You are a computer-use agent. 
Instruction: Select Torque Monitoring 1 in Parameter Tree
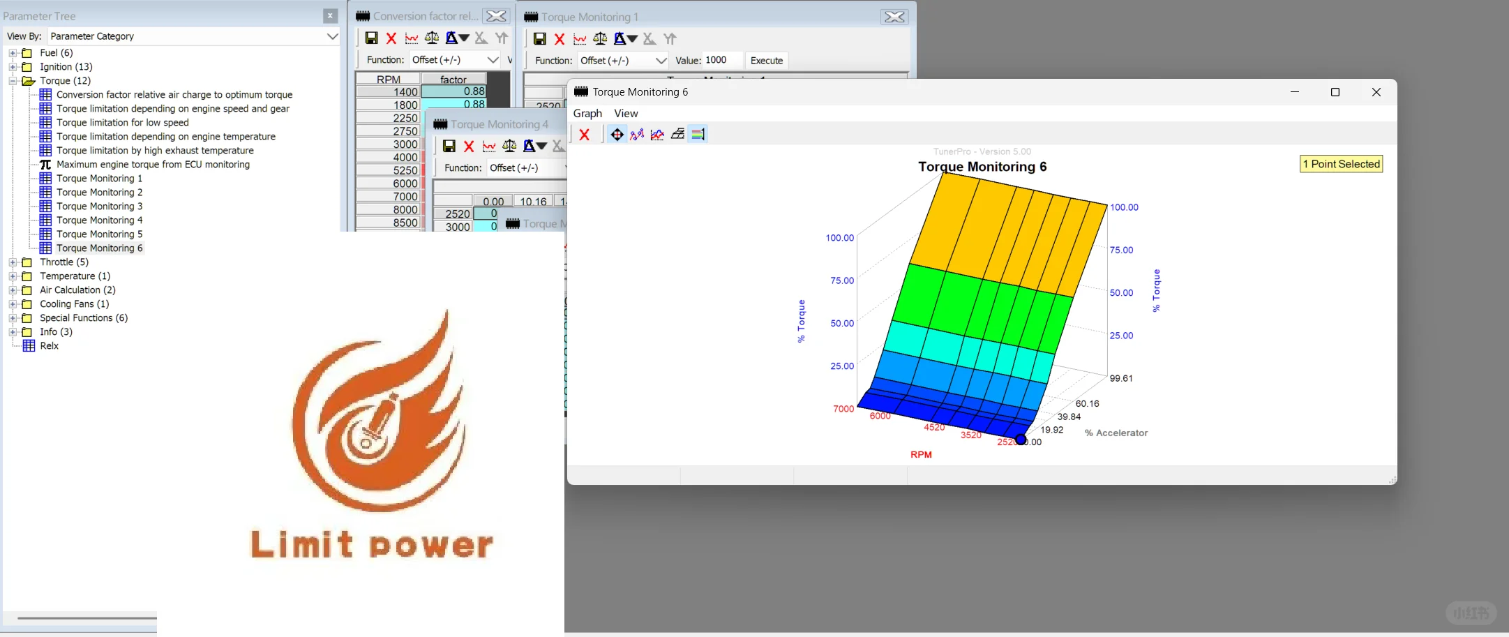click(99, 179)
